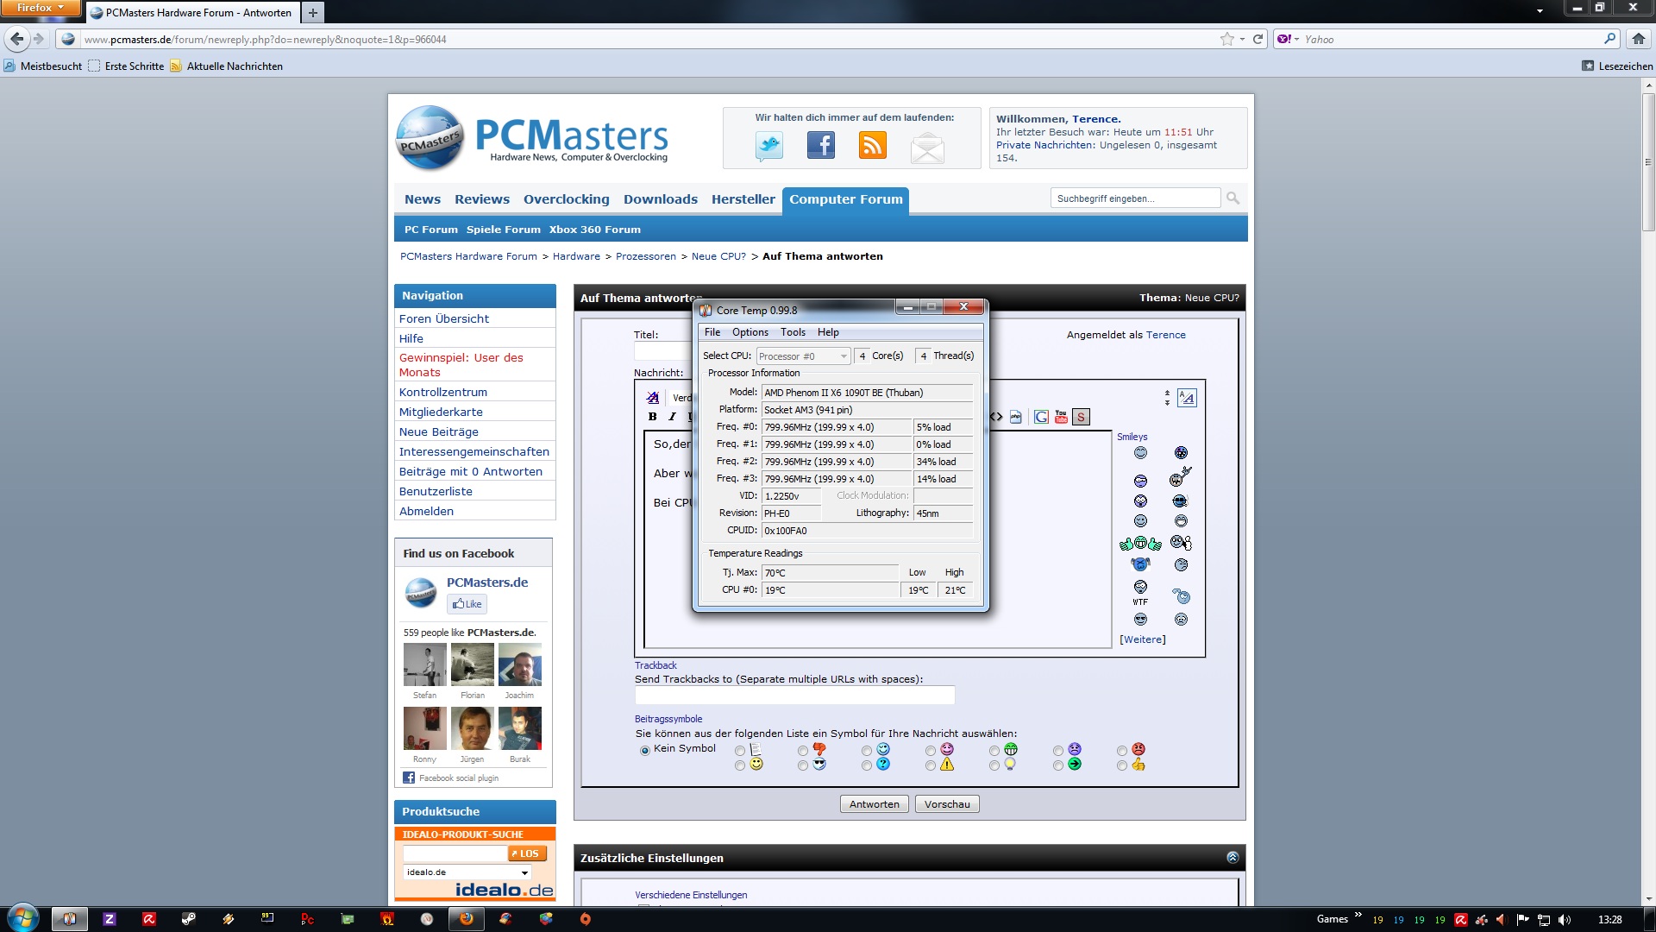Open the Firefox application menu button

pyautogui.click(x=41, y=8)
